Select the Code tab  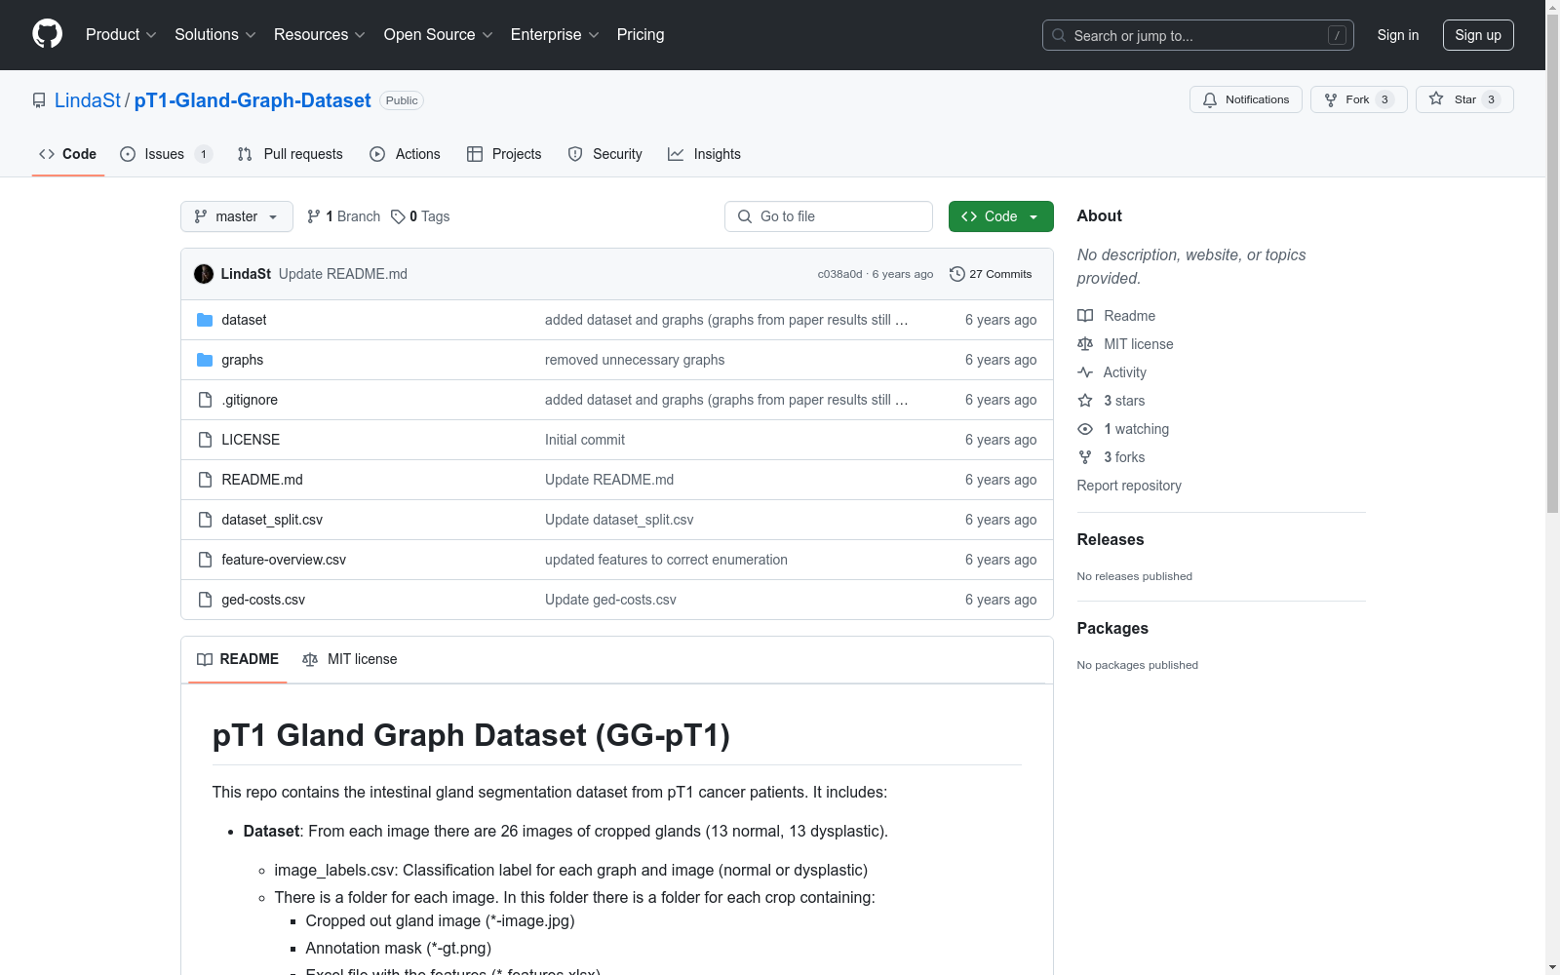click(x=68, y=154)
